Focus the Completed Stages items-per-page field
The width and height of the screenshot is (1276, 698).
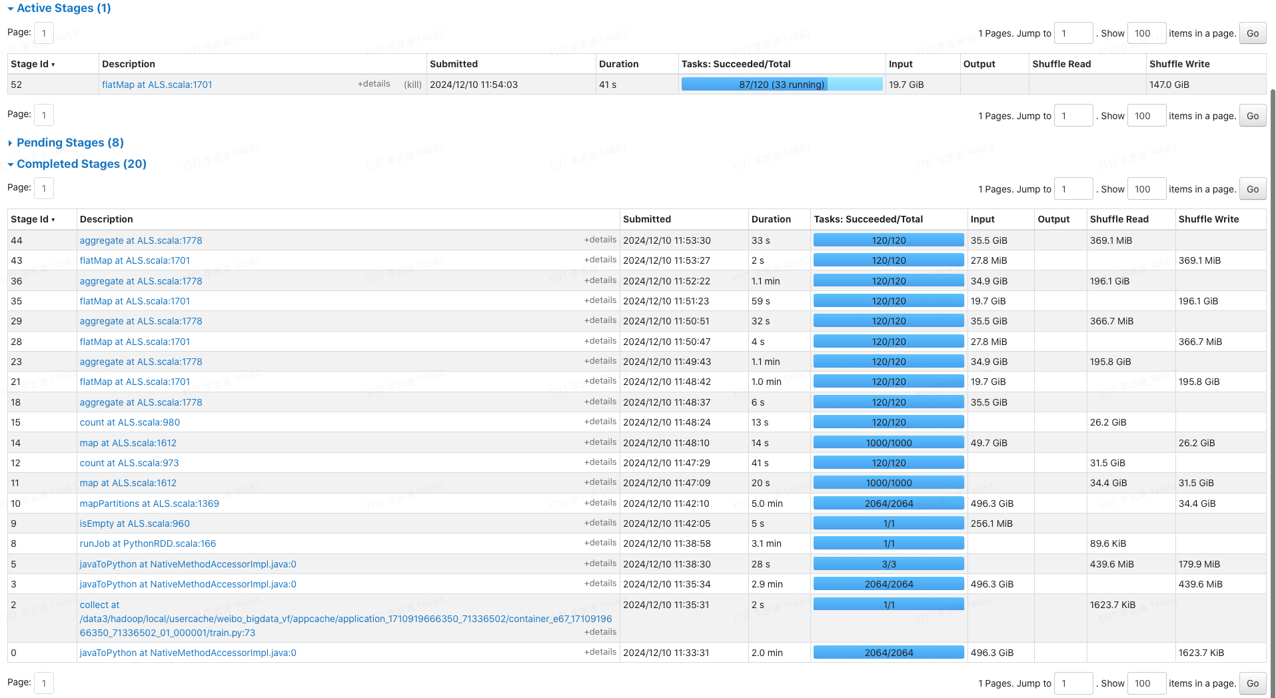point(1146,189)
